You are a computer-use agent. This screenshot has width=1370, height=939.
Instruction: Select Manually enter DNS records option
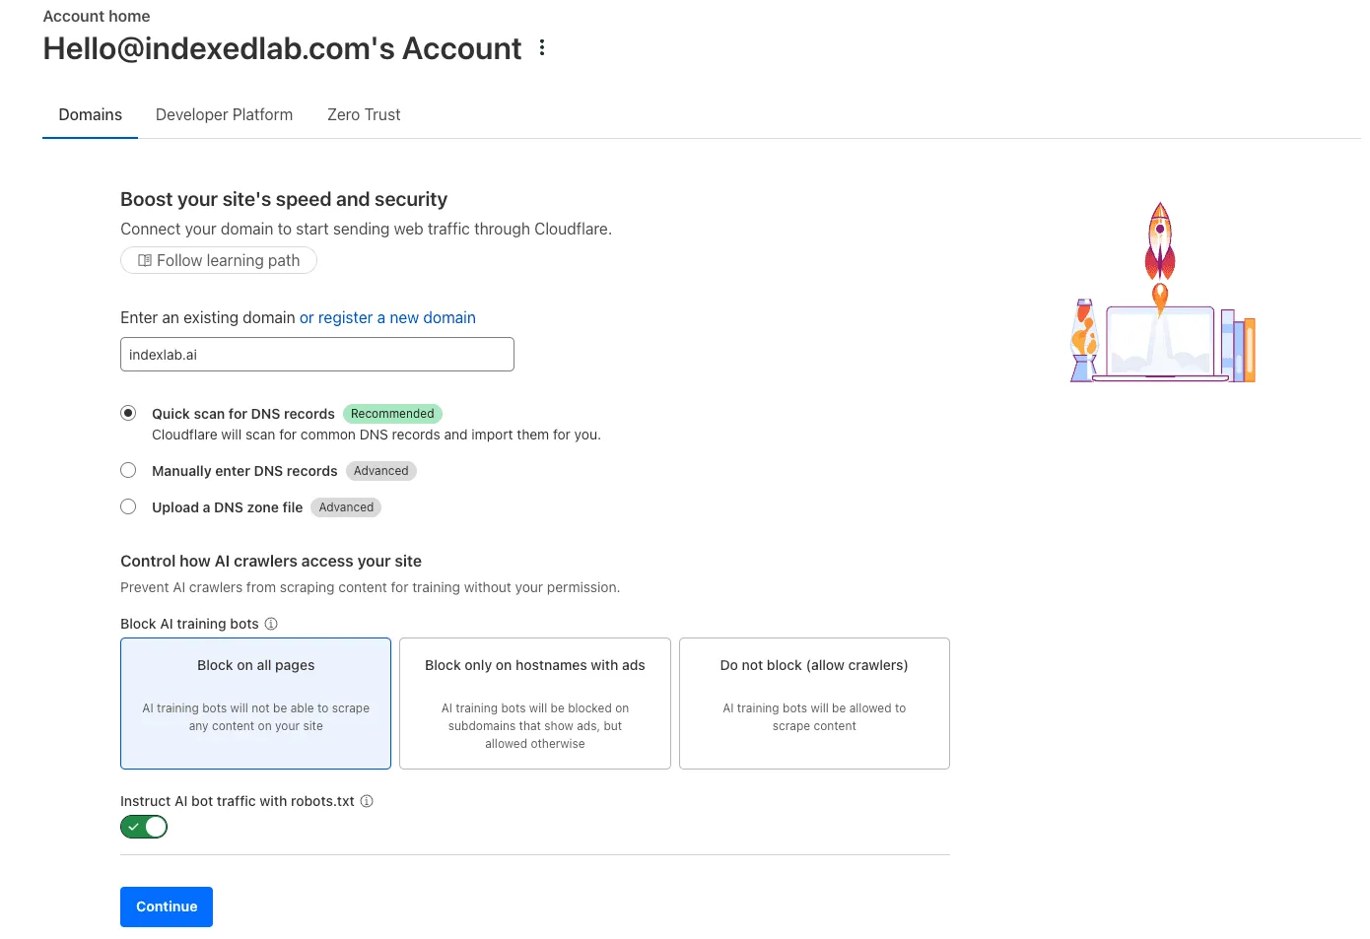[x=128, y=470]
